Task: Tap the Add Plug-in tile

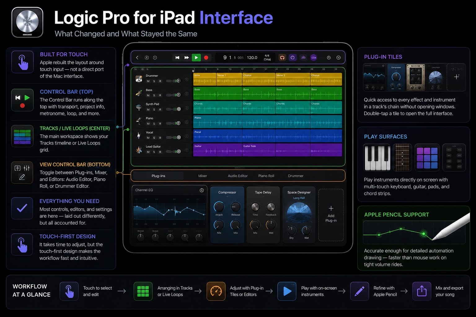Action: pos(331,215)
